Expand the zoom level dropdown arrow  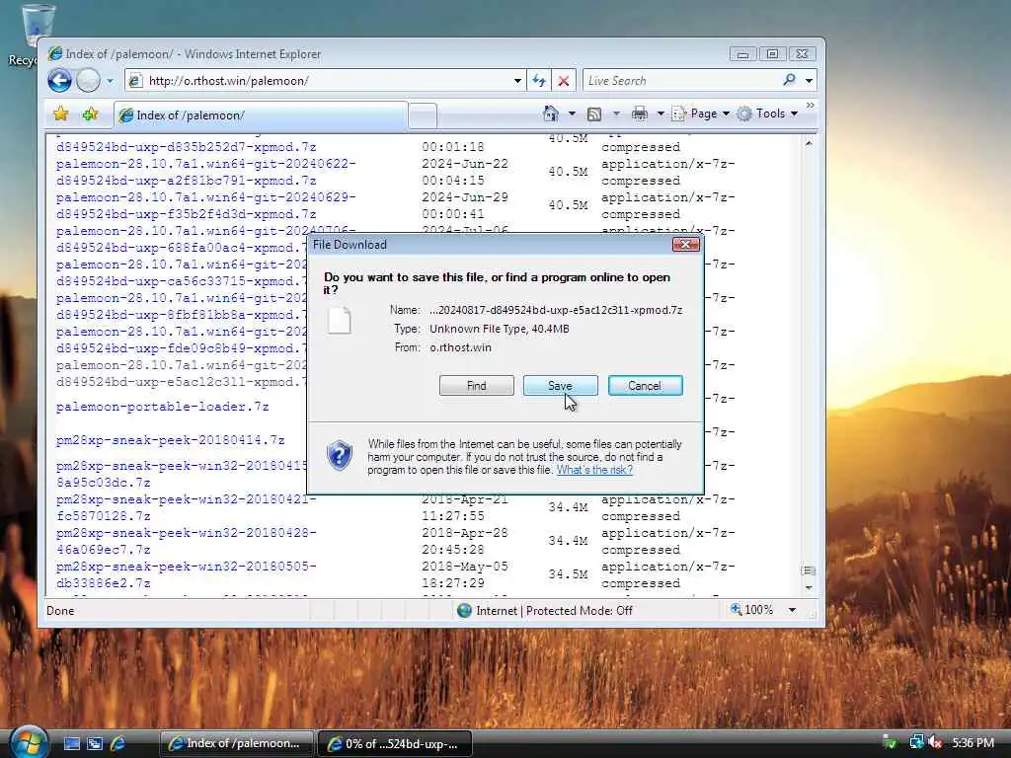793,610
